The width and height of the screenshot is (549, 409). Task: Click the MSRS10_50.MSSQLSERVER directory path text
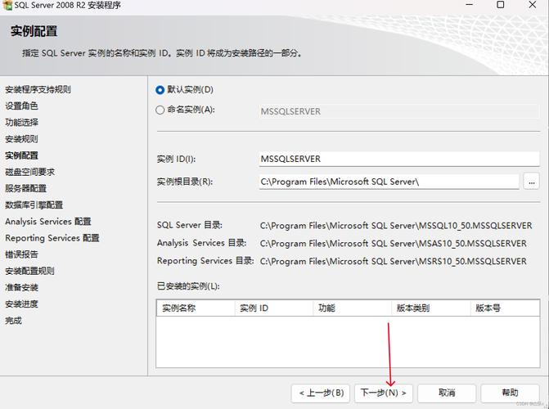point(394,261)
